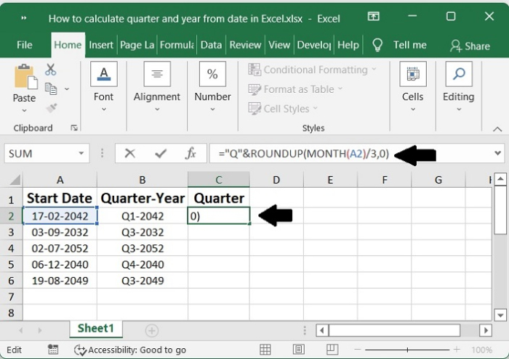Click the Format Painter brush icon

(x=52, y=108)
